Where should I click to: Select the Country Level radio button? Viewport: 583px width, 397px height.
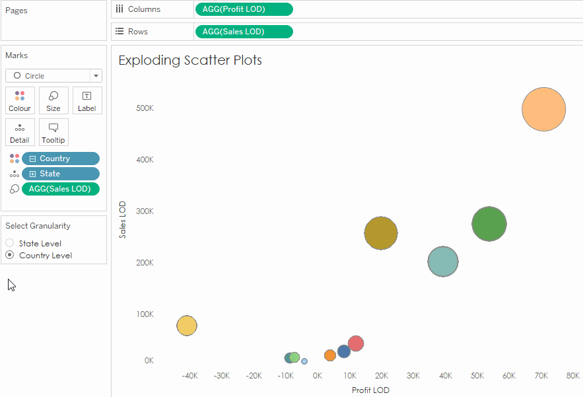pos(9,255)
